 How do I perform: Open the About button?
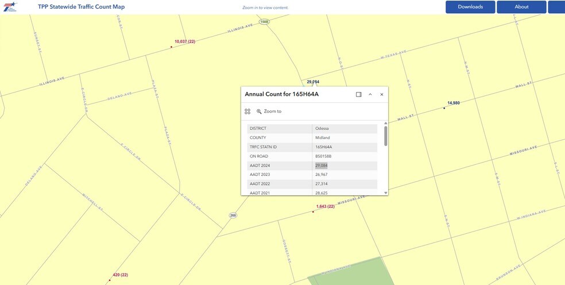coord(521,7)
